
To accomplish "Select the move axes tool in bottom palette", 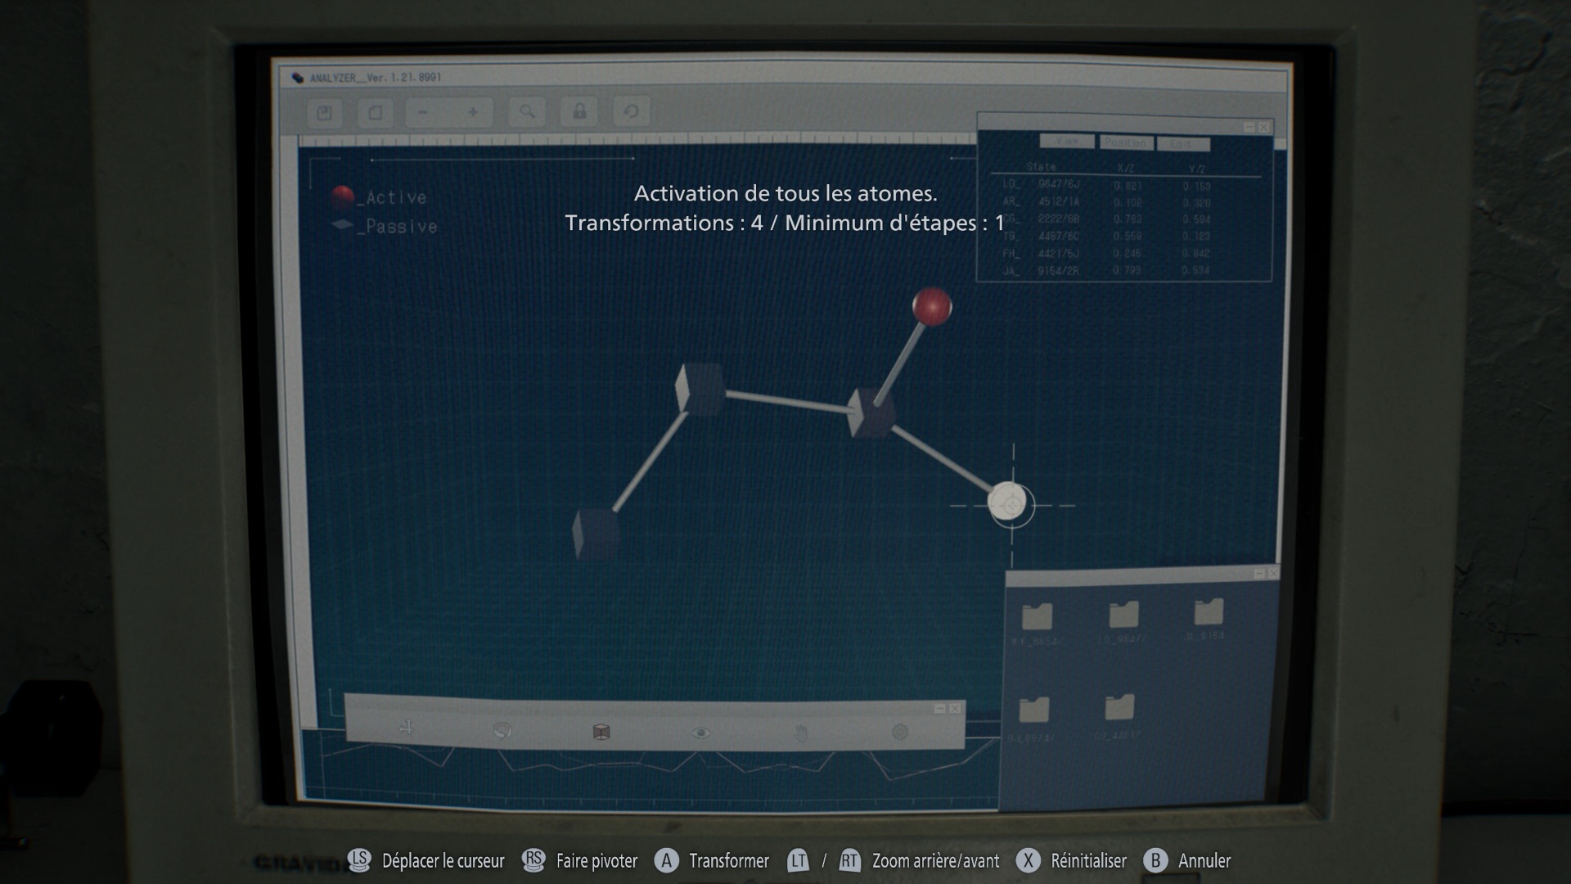I will click(407, 728).
